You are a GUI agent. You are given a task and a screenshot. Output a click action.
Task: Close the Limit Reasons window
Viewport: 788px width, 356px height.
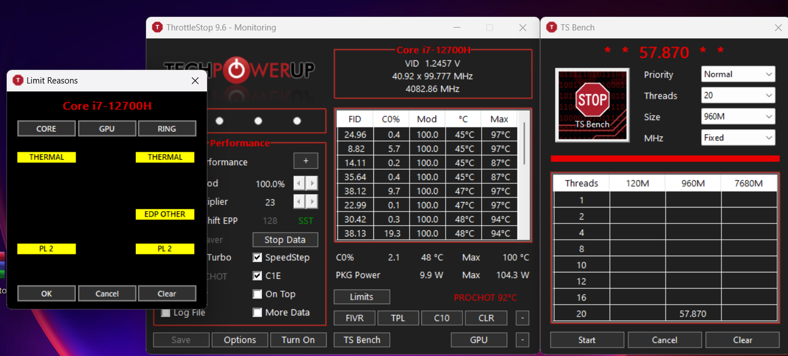click(x=195, y=81)
